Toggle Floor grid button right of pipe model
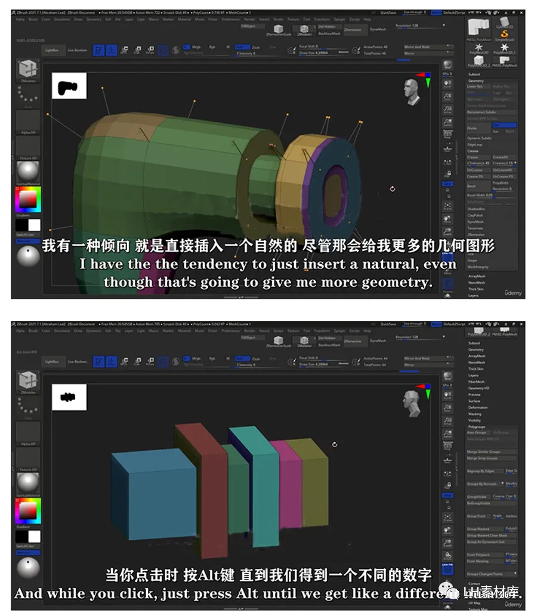The height and width of the screenshot is (616, 537). (447, 148)
